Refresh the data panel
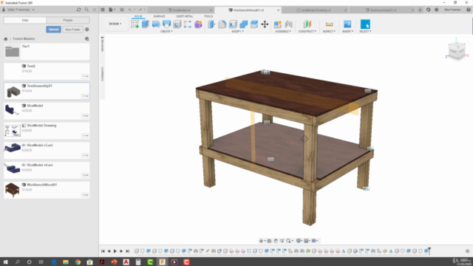This screenshot has height=266, width=473. pyautogui.click(x=79, y=10)
